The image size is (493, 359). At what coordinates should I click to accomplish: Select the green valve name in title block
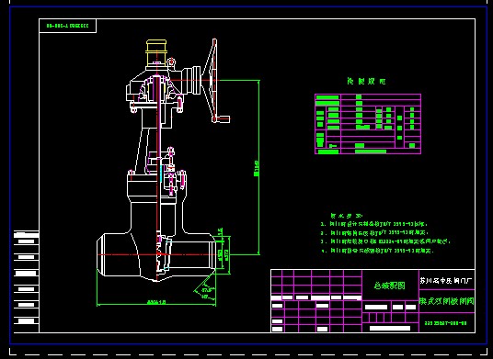pos(446,301)
